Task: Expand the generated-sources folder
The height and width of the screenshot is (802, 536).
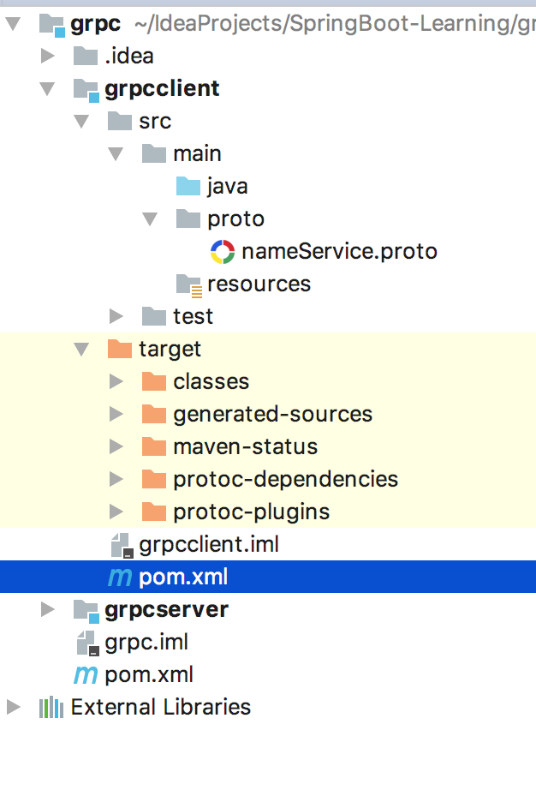Action: (116, 415)
